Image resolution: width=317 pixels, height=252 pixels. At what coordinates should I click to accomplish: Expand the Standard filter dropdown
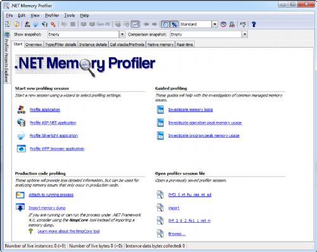point(215,24)
